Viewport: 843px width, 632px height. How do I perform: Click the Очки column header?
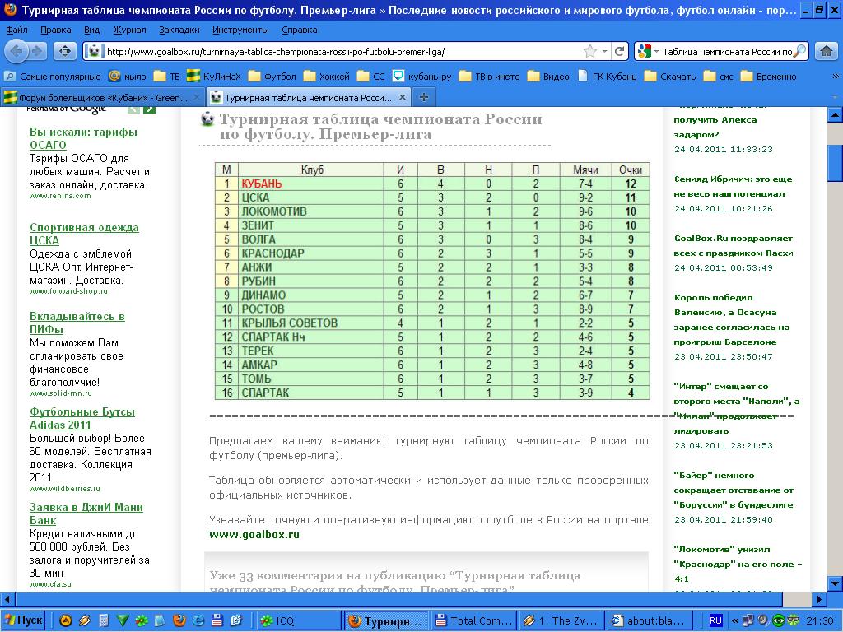tap(631, 170)
